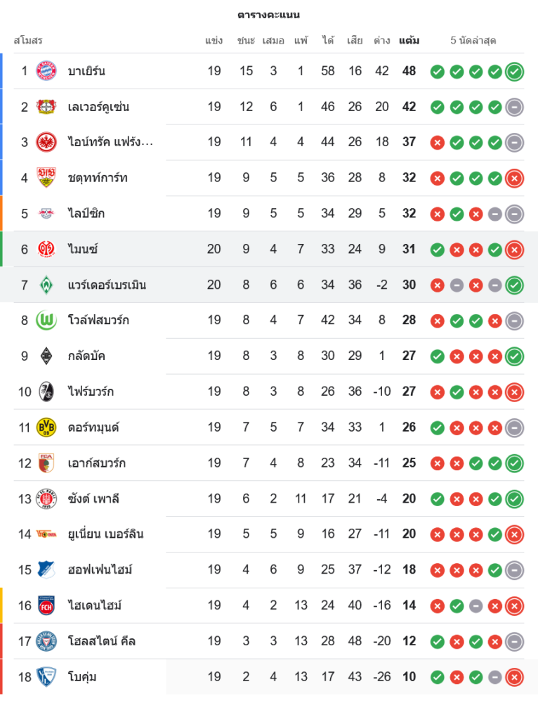538x703 pixels.
Task: Click the สโมสร column header
Action: pos(28,41)
